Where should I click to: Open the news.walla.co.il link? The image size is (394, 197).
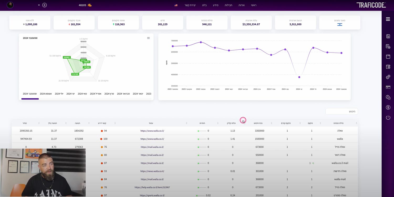152,171
